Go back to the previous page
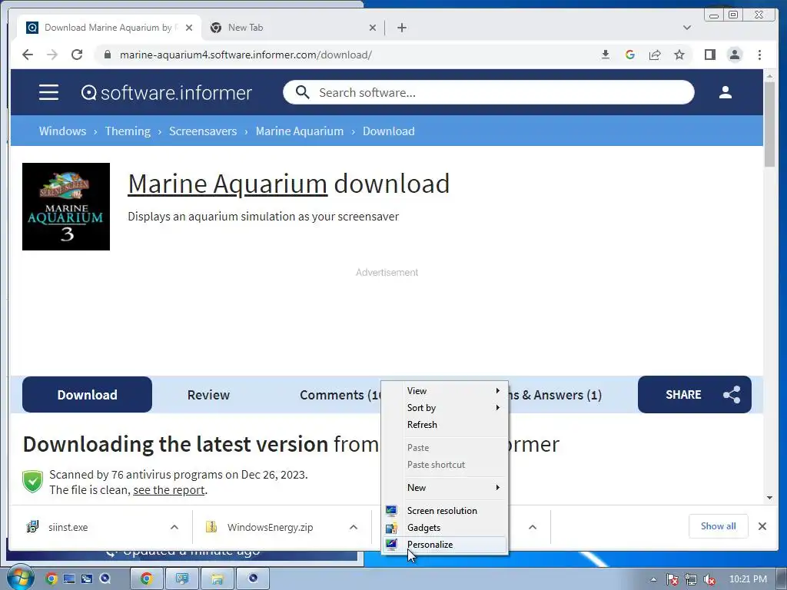 28,55
